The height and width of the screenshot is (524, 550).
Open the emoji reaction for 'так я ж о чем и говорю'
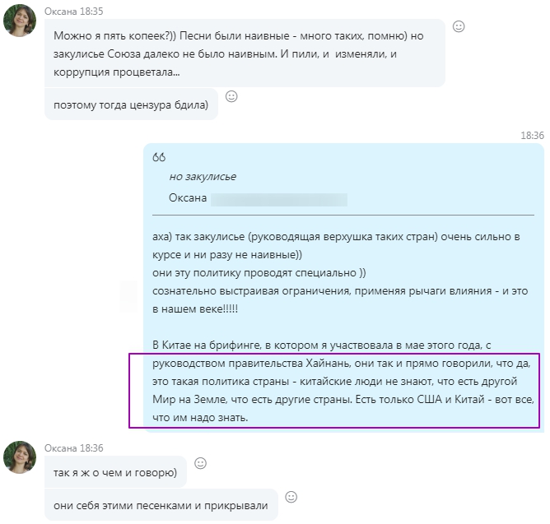(x=200, y=463)
